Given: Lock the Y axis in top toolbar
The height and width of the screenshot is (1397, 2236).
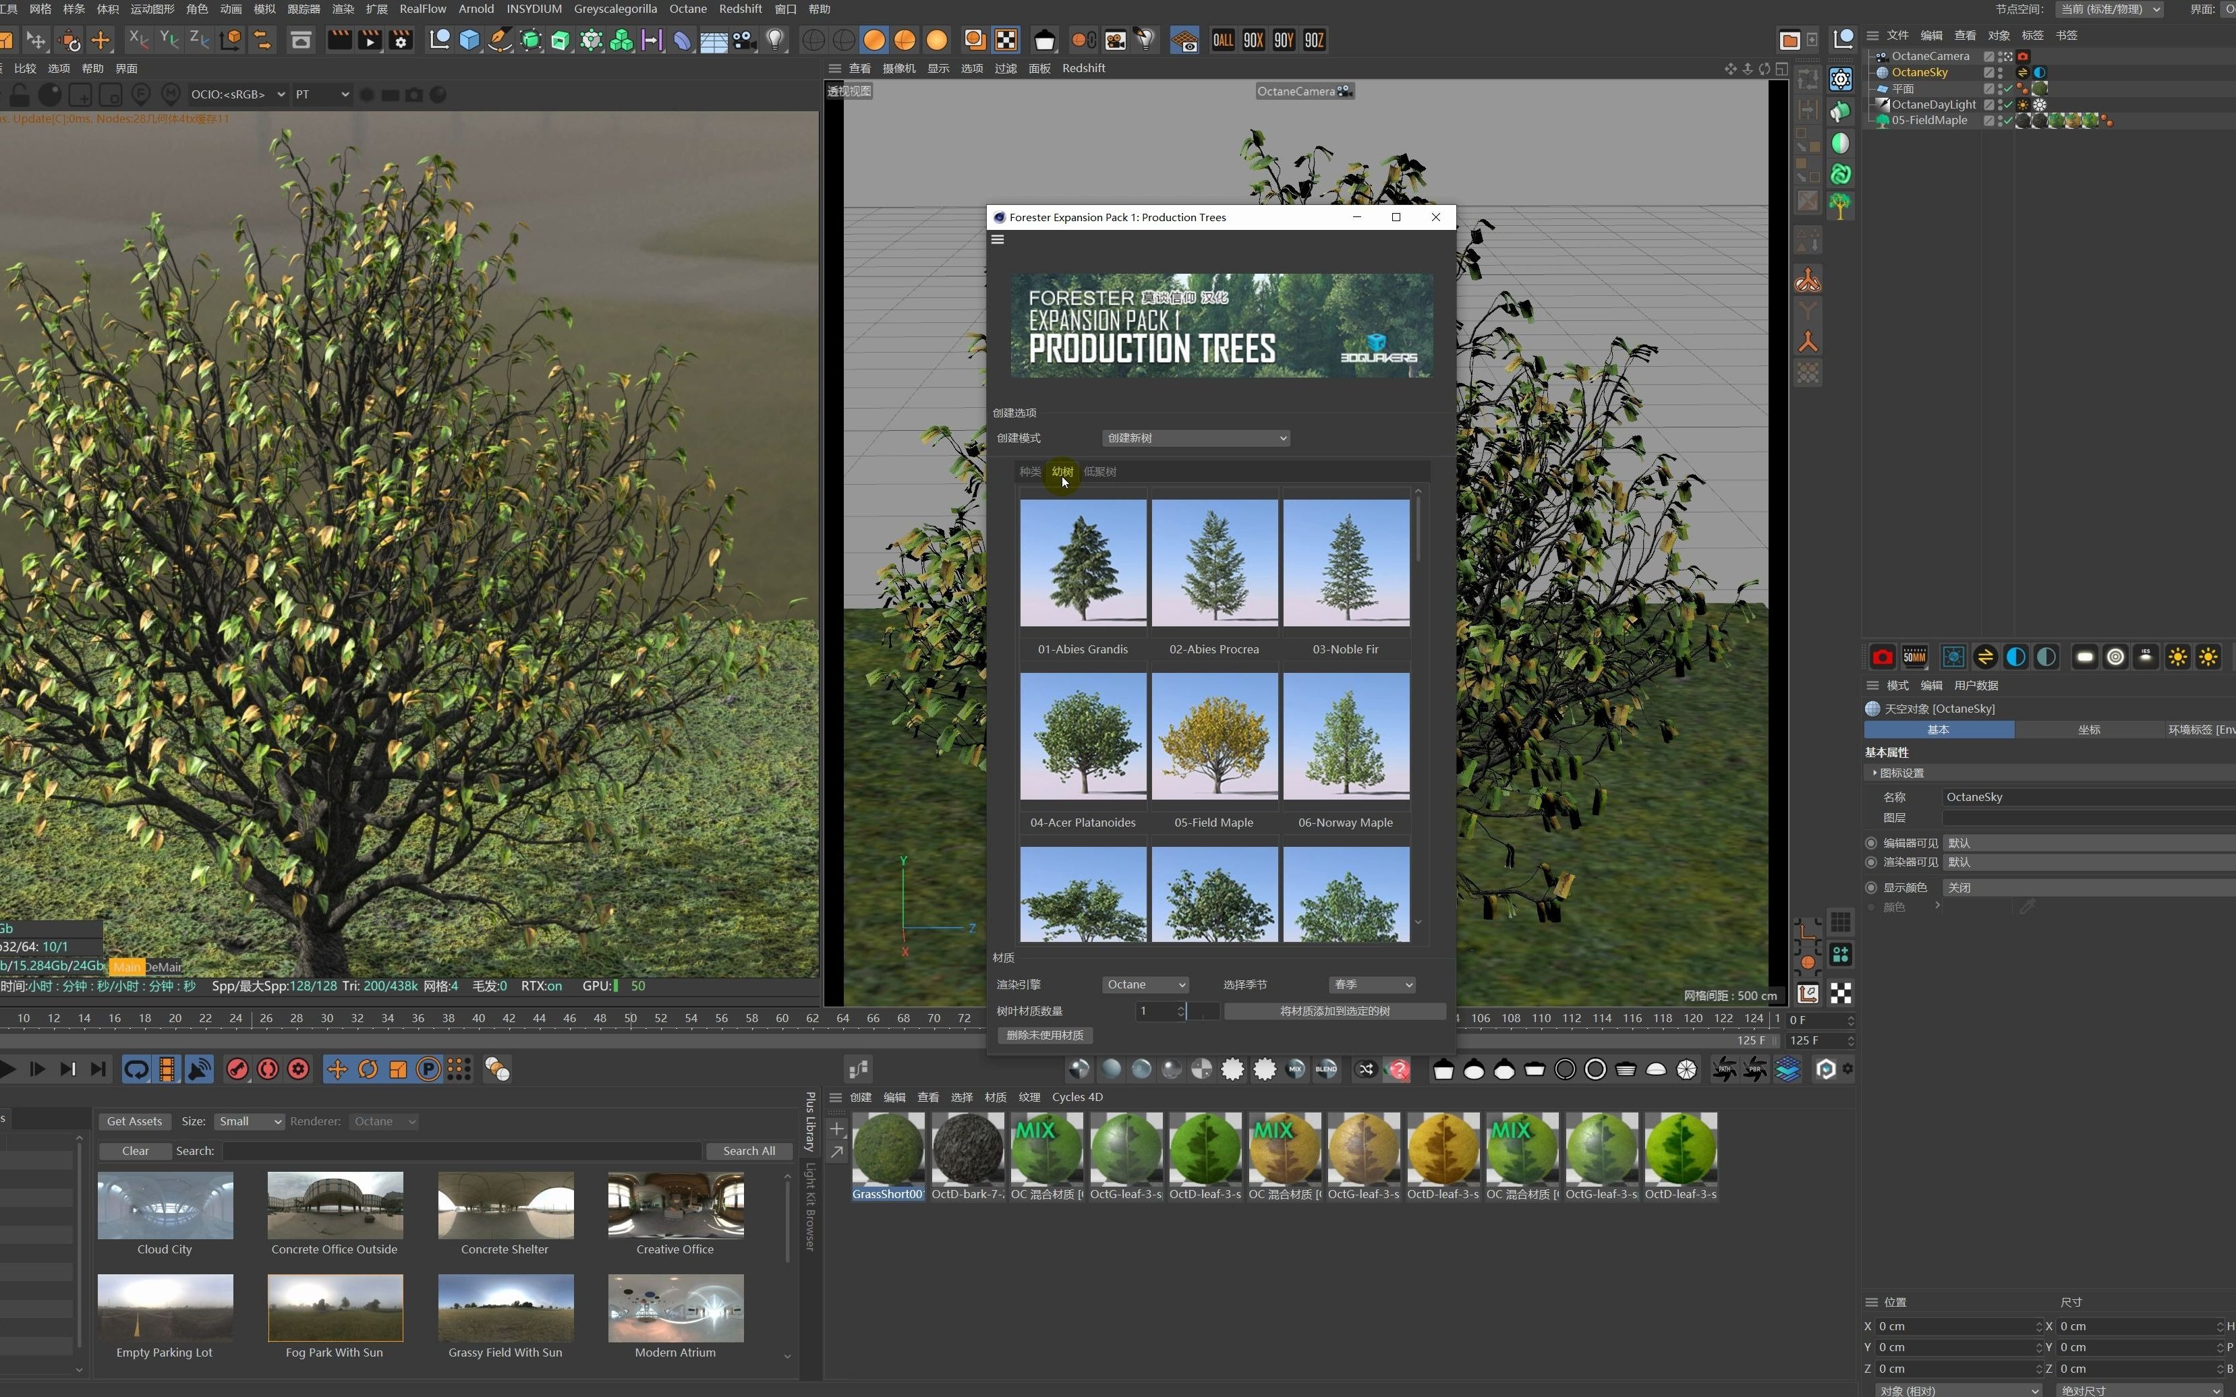Looking at the screenshot, I should [169, 40].
